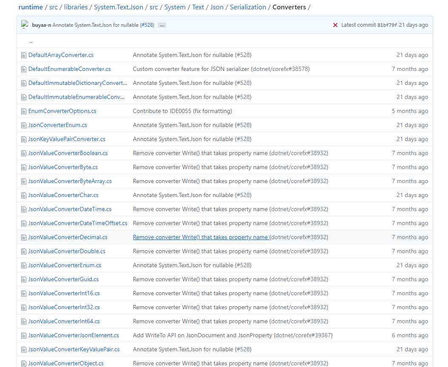Expand commit message ellipsis button

[162, 25]
